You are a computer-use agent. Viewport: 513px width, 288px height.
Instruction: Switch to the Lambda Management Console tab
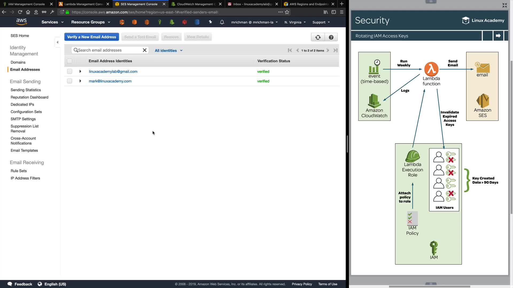[x=83, y=4]
